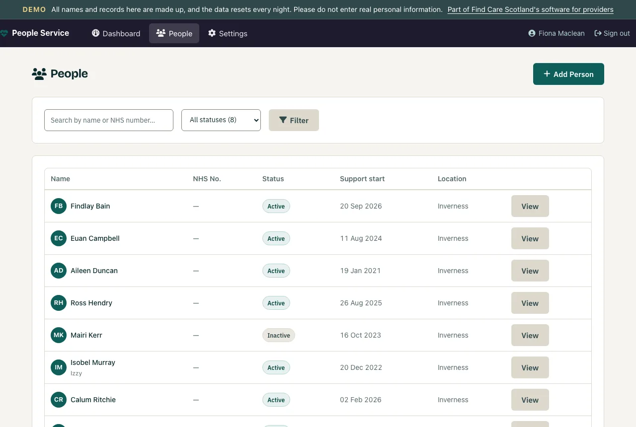Click the user profile icon beside Fiona Maclean
The height and width of the screenshot is (427, 636).
(x=532, y=33)
